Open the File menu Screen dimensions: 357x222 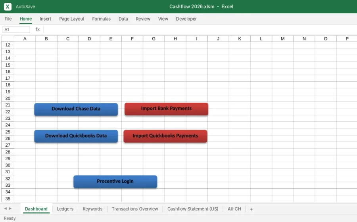point(8,19)
